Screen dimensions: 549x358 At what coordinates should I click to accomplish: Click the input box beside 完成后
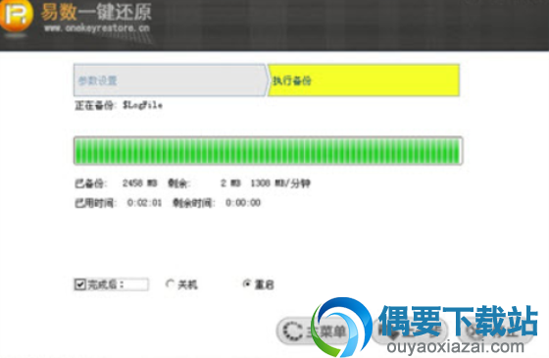(x=136, y=284)
